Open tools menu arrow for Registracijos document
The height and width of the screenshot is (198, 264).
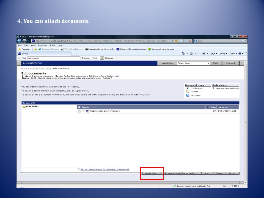pos(83,111)
